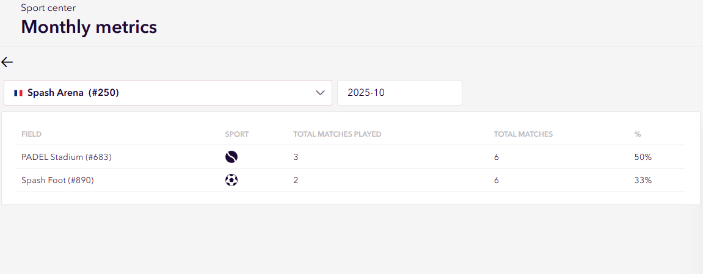Click matches played value 3 for PADEL Stadium
The width and height of the screenshot is (703, 274).
pyautogui.click(x=296, y=157)
